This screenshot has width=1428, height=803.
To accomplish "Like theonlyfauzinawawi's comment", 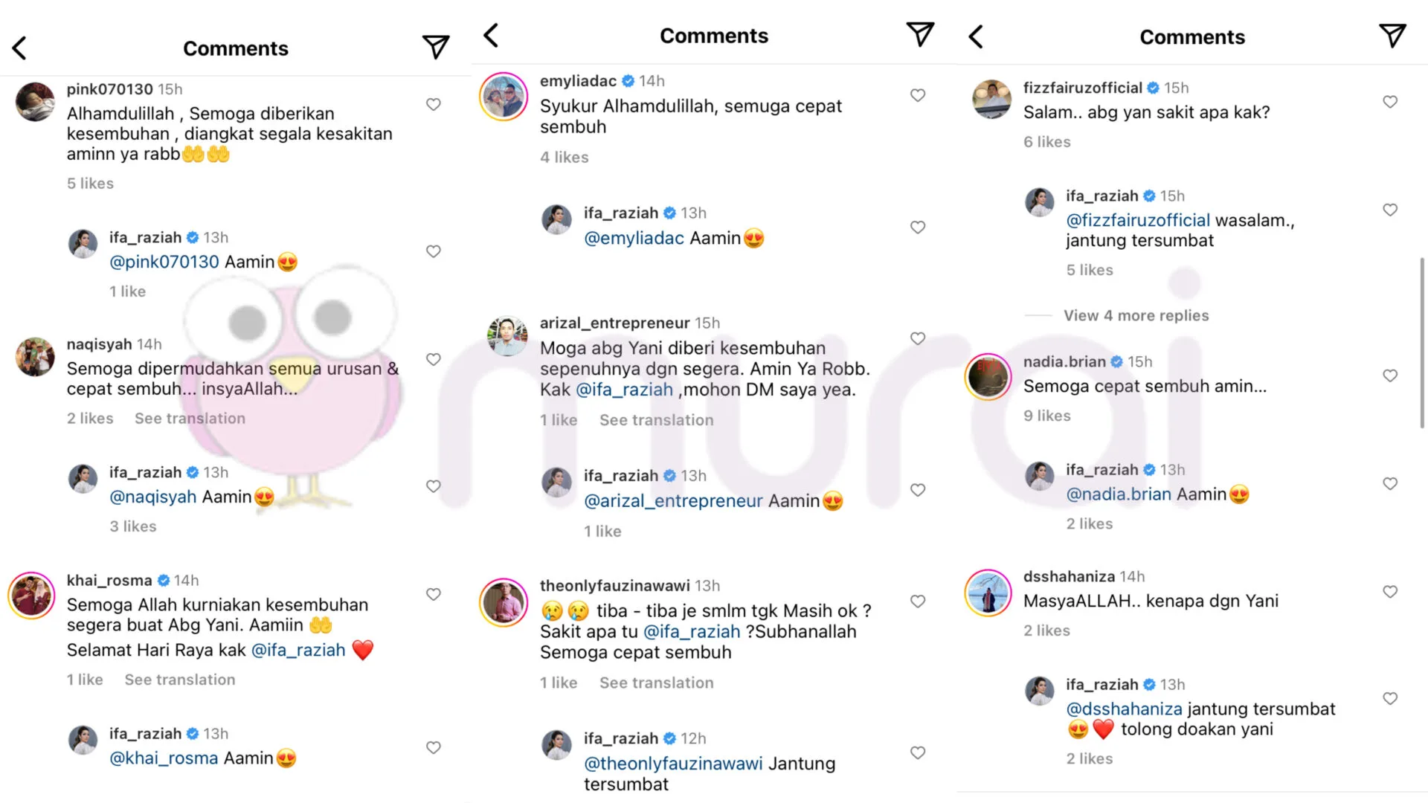I will click(918, 601).
